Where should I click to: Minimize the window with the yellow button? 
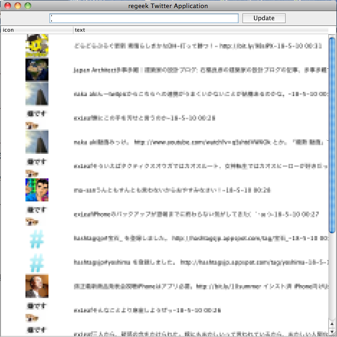click(18, 6)
